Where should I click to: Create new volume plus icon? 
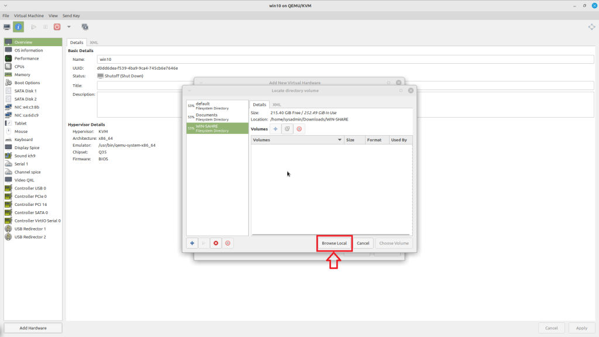[276, 129]
